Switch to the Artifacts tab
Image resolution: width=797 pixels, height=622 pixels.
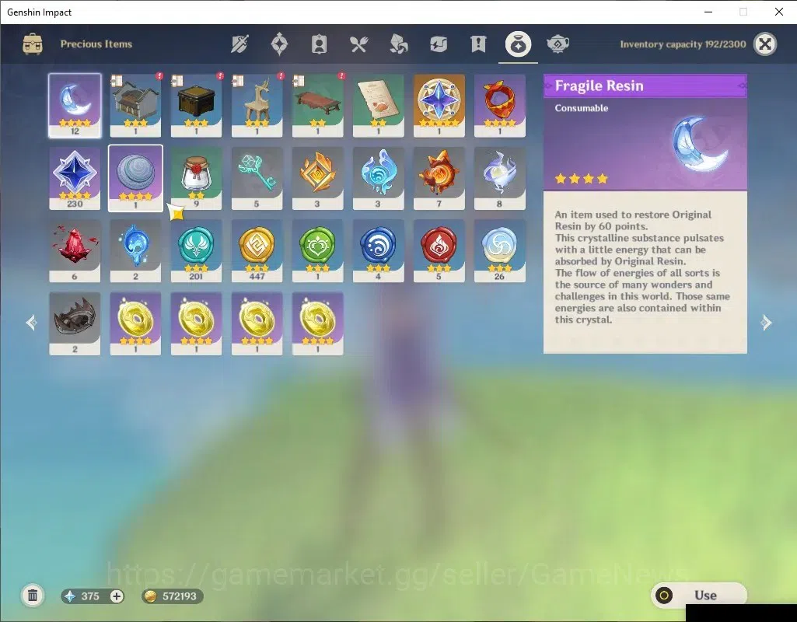click(279, 44)
